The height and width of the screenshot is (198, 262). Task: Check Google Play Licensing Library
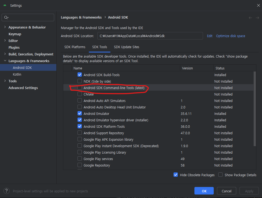coord(80,152)
